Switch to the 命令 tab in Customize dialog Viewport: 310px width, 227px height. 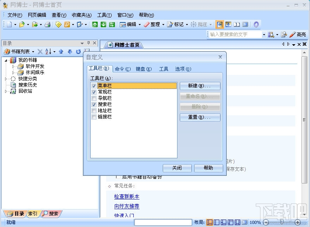click(x=122, y=69)
